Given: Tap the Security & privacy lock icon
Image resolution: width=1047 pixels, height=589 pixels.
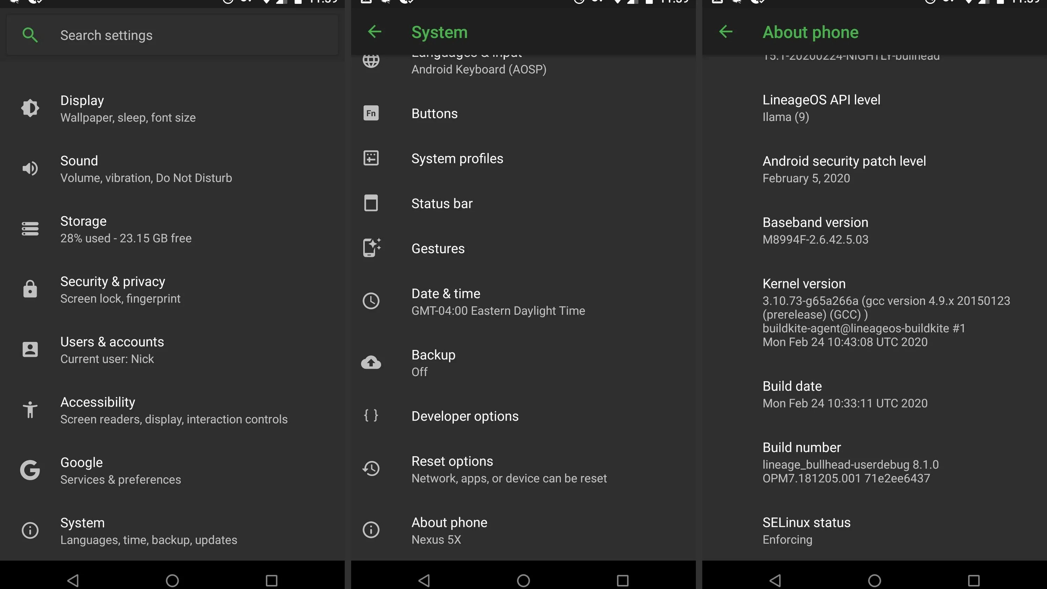Looking at the screenshot, I should pos(30,289).
